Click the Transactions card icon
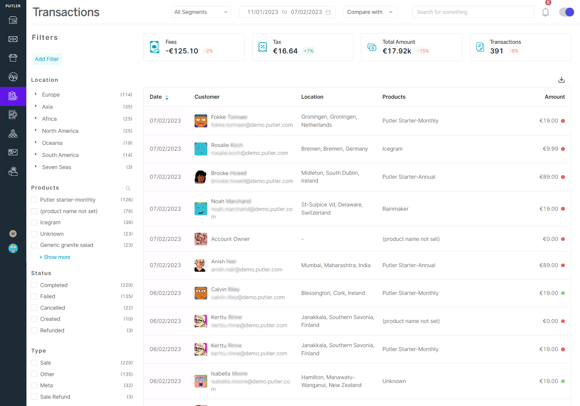The height and width of the screenshot is (406, 580). (x=480, y=47)
